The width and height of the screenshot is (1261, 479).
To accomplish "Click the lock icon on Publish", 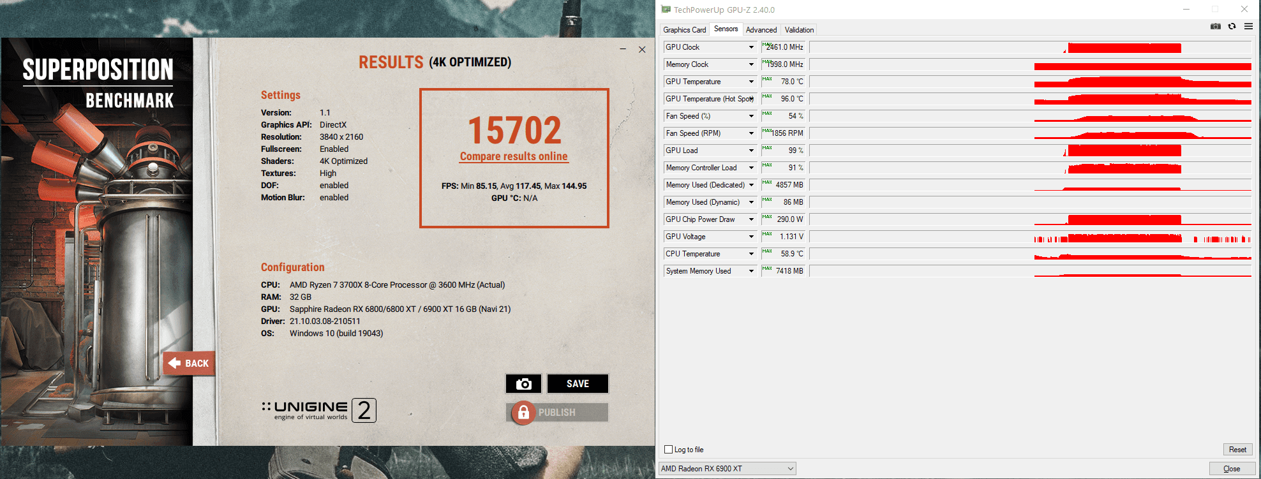I will (x=523, y=413).
